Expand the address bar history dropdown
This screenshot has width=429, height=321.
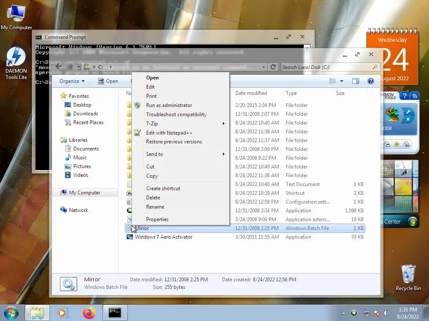click(x=264, y=67)
